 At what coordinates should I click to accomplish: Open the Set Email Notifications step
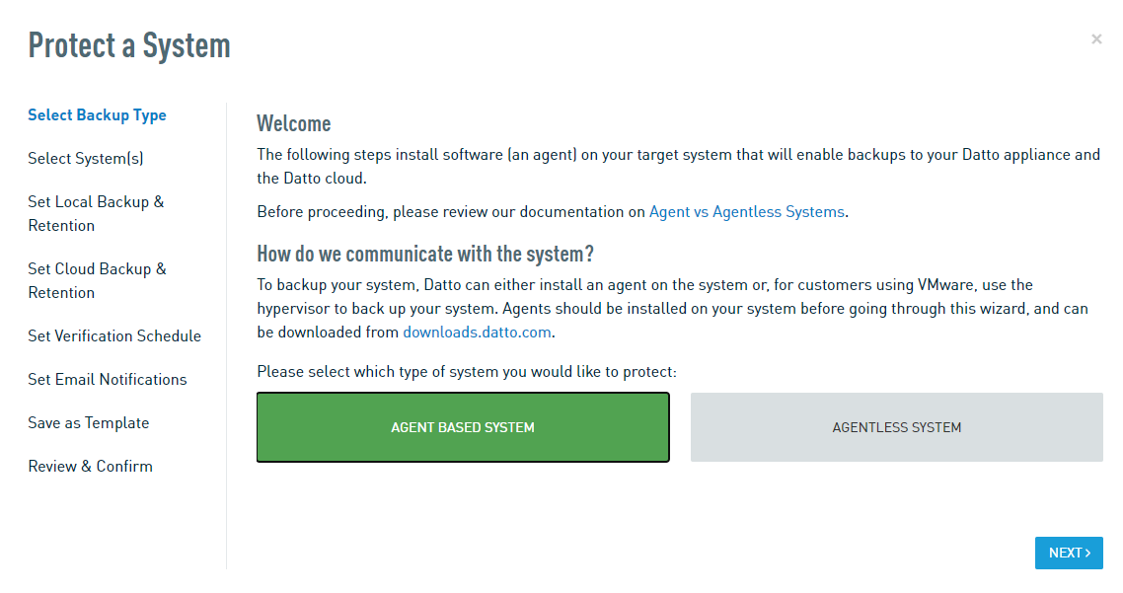[107, 379]
